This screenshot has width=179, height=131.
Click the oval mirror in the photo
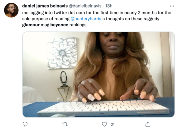coord(64,79)
